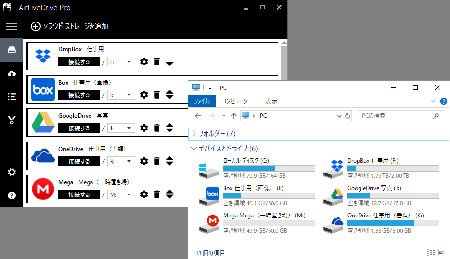Click 接続する for the Box drive
The image size is (450, 259).
point(79,95)
